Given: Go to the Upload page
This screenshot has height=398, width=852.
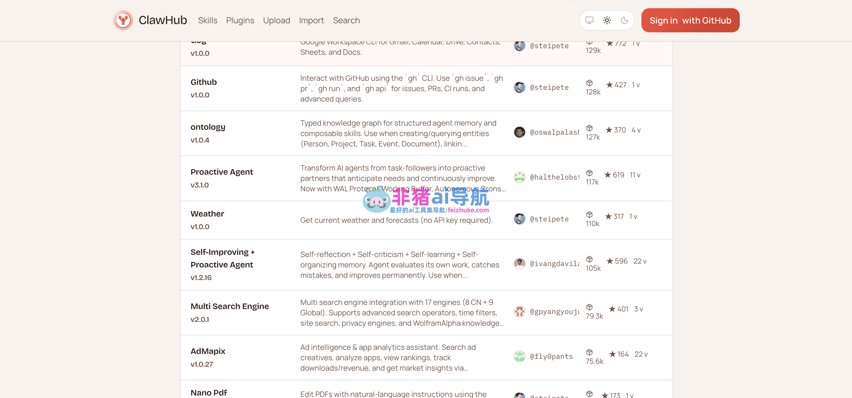Looking at the screenshot, I should point(277,21).
